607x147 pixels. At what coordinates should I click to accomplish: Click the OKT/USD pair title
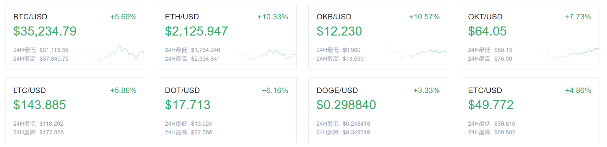[x=485, y=17]
